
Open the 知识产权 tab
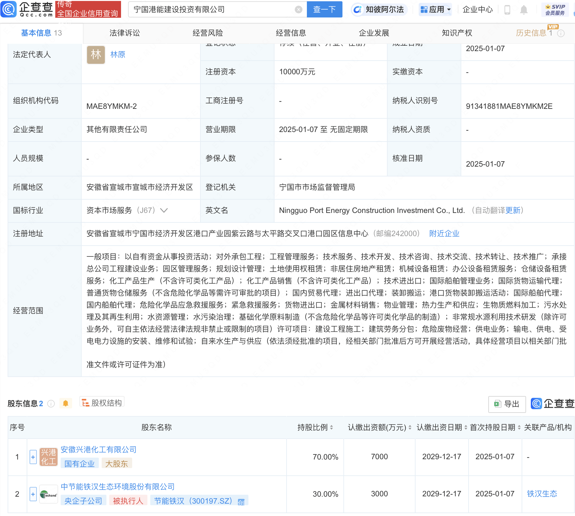tap(457, 33)
